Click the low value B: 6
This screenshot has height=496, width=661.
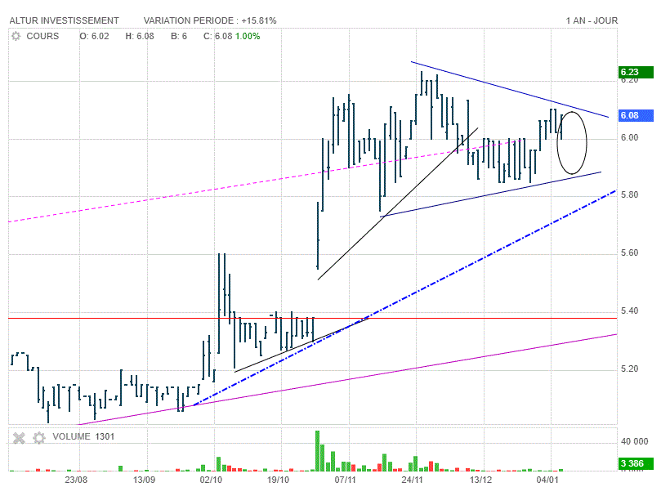pyautogui.click(x=179, y=36)
